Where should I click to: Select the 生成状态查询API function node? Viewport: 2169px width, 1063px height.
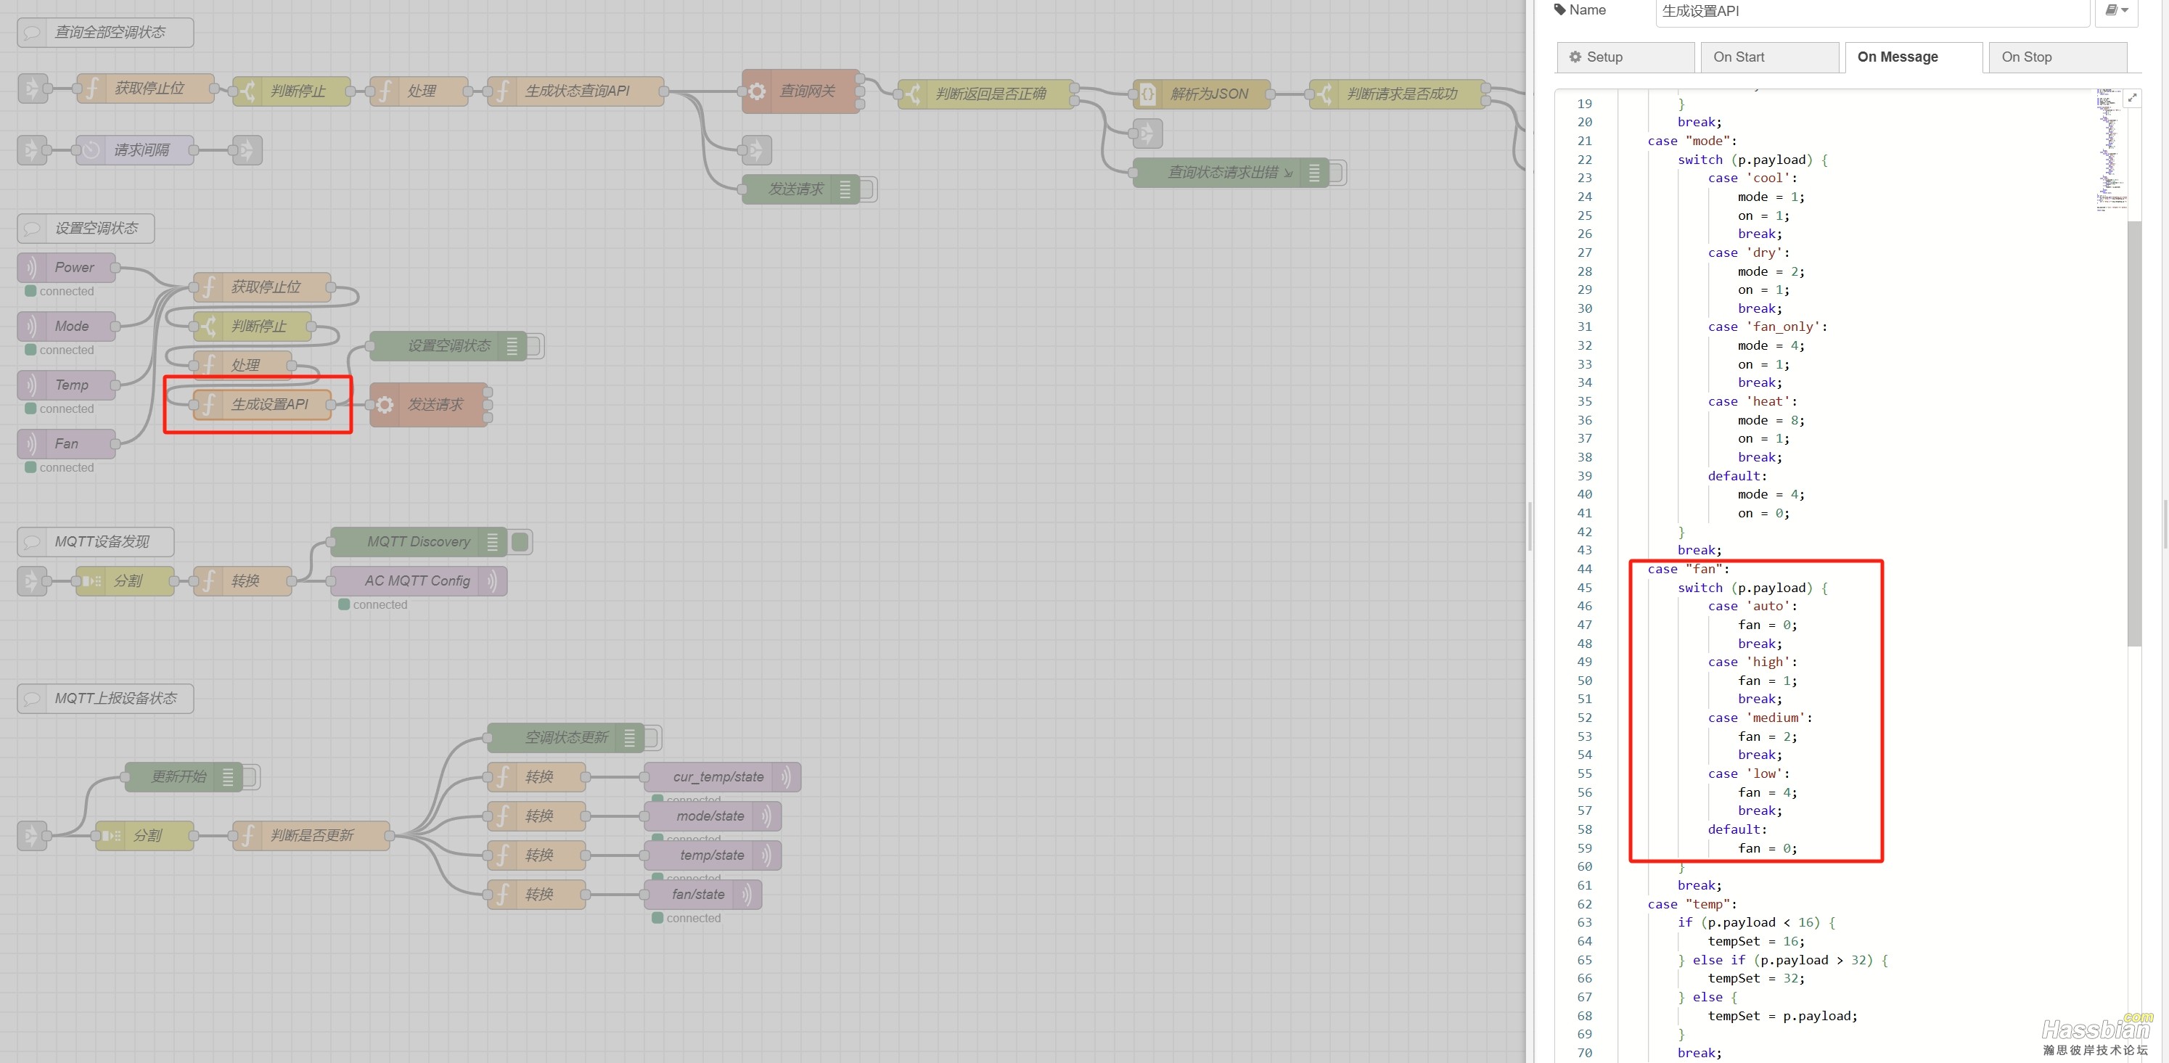577,91
